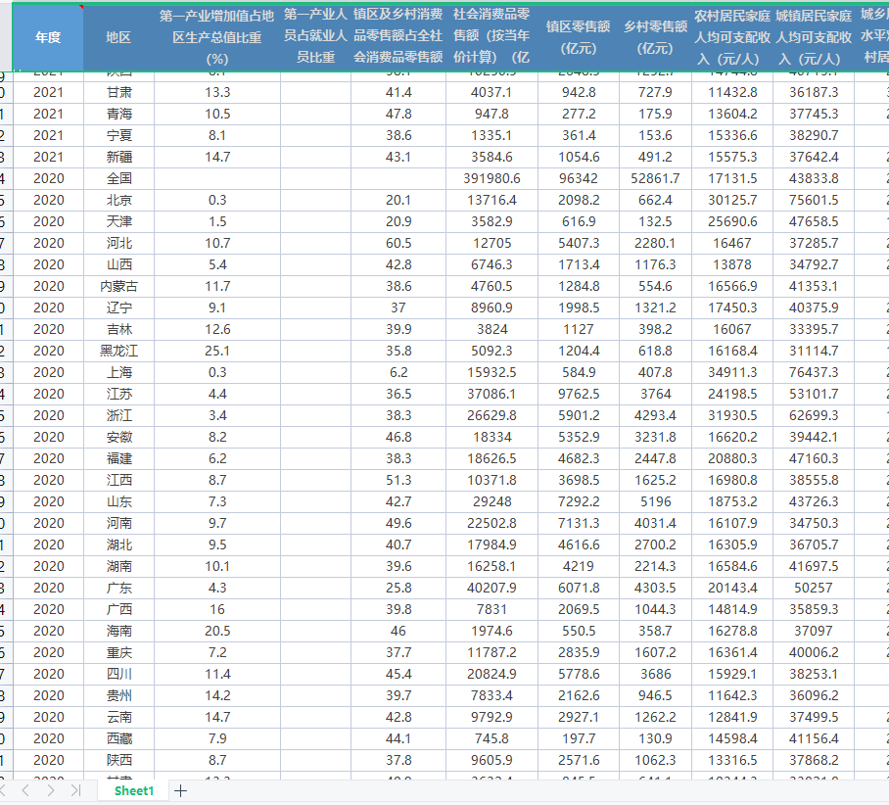This screenshot has width=889, height=805.
Task: Click the 广东 region cell
Action: tap(118, 589)
